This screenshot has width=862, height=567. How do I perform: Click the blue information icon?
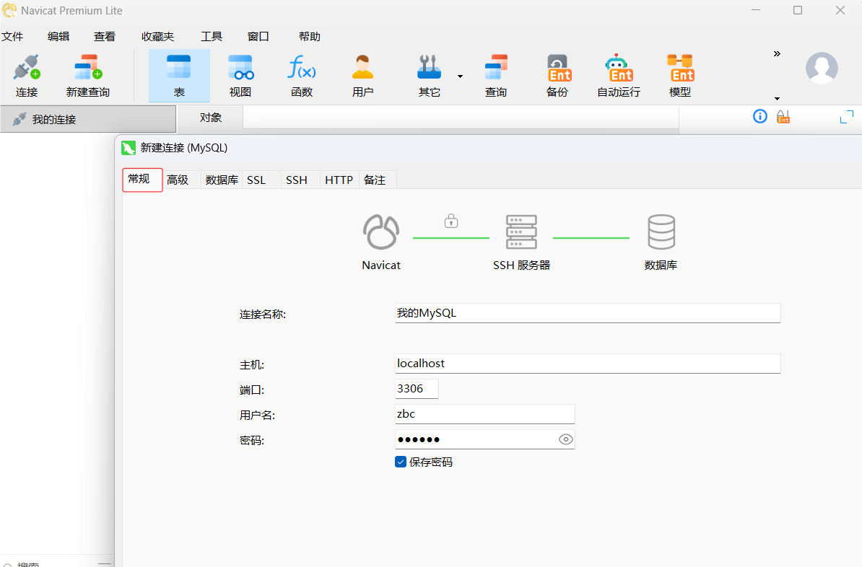[759, 116]
